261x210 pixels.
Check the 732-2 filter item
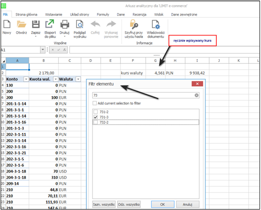click(95, 122)
